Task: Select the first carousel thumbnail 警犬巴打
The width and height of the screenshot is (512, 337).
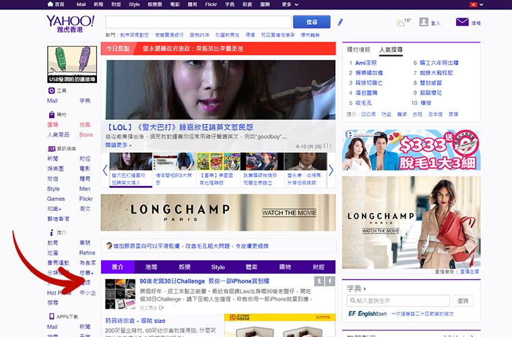Action: tap(131, 170)
